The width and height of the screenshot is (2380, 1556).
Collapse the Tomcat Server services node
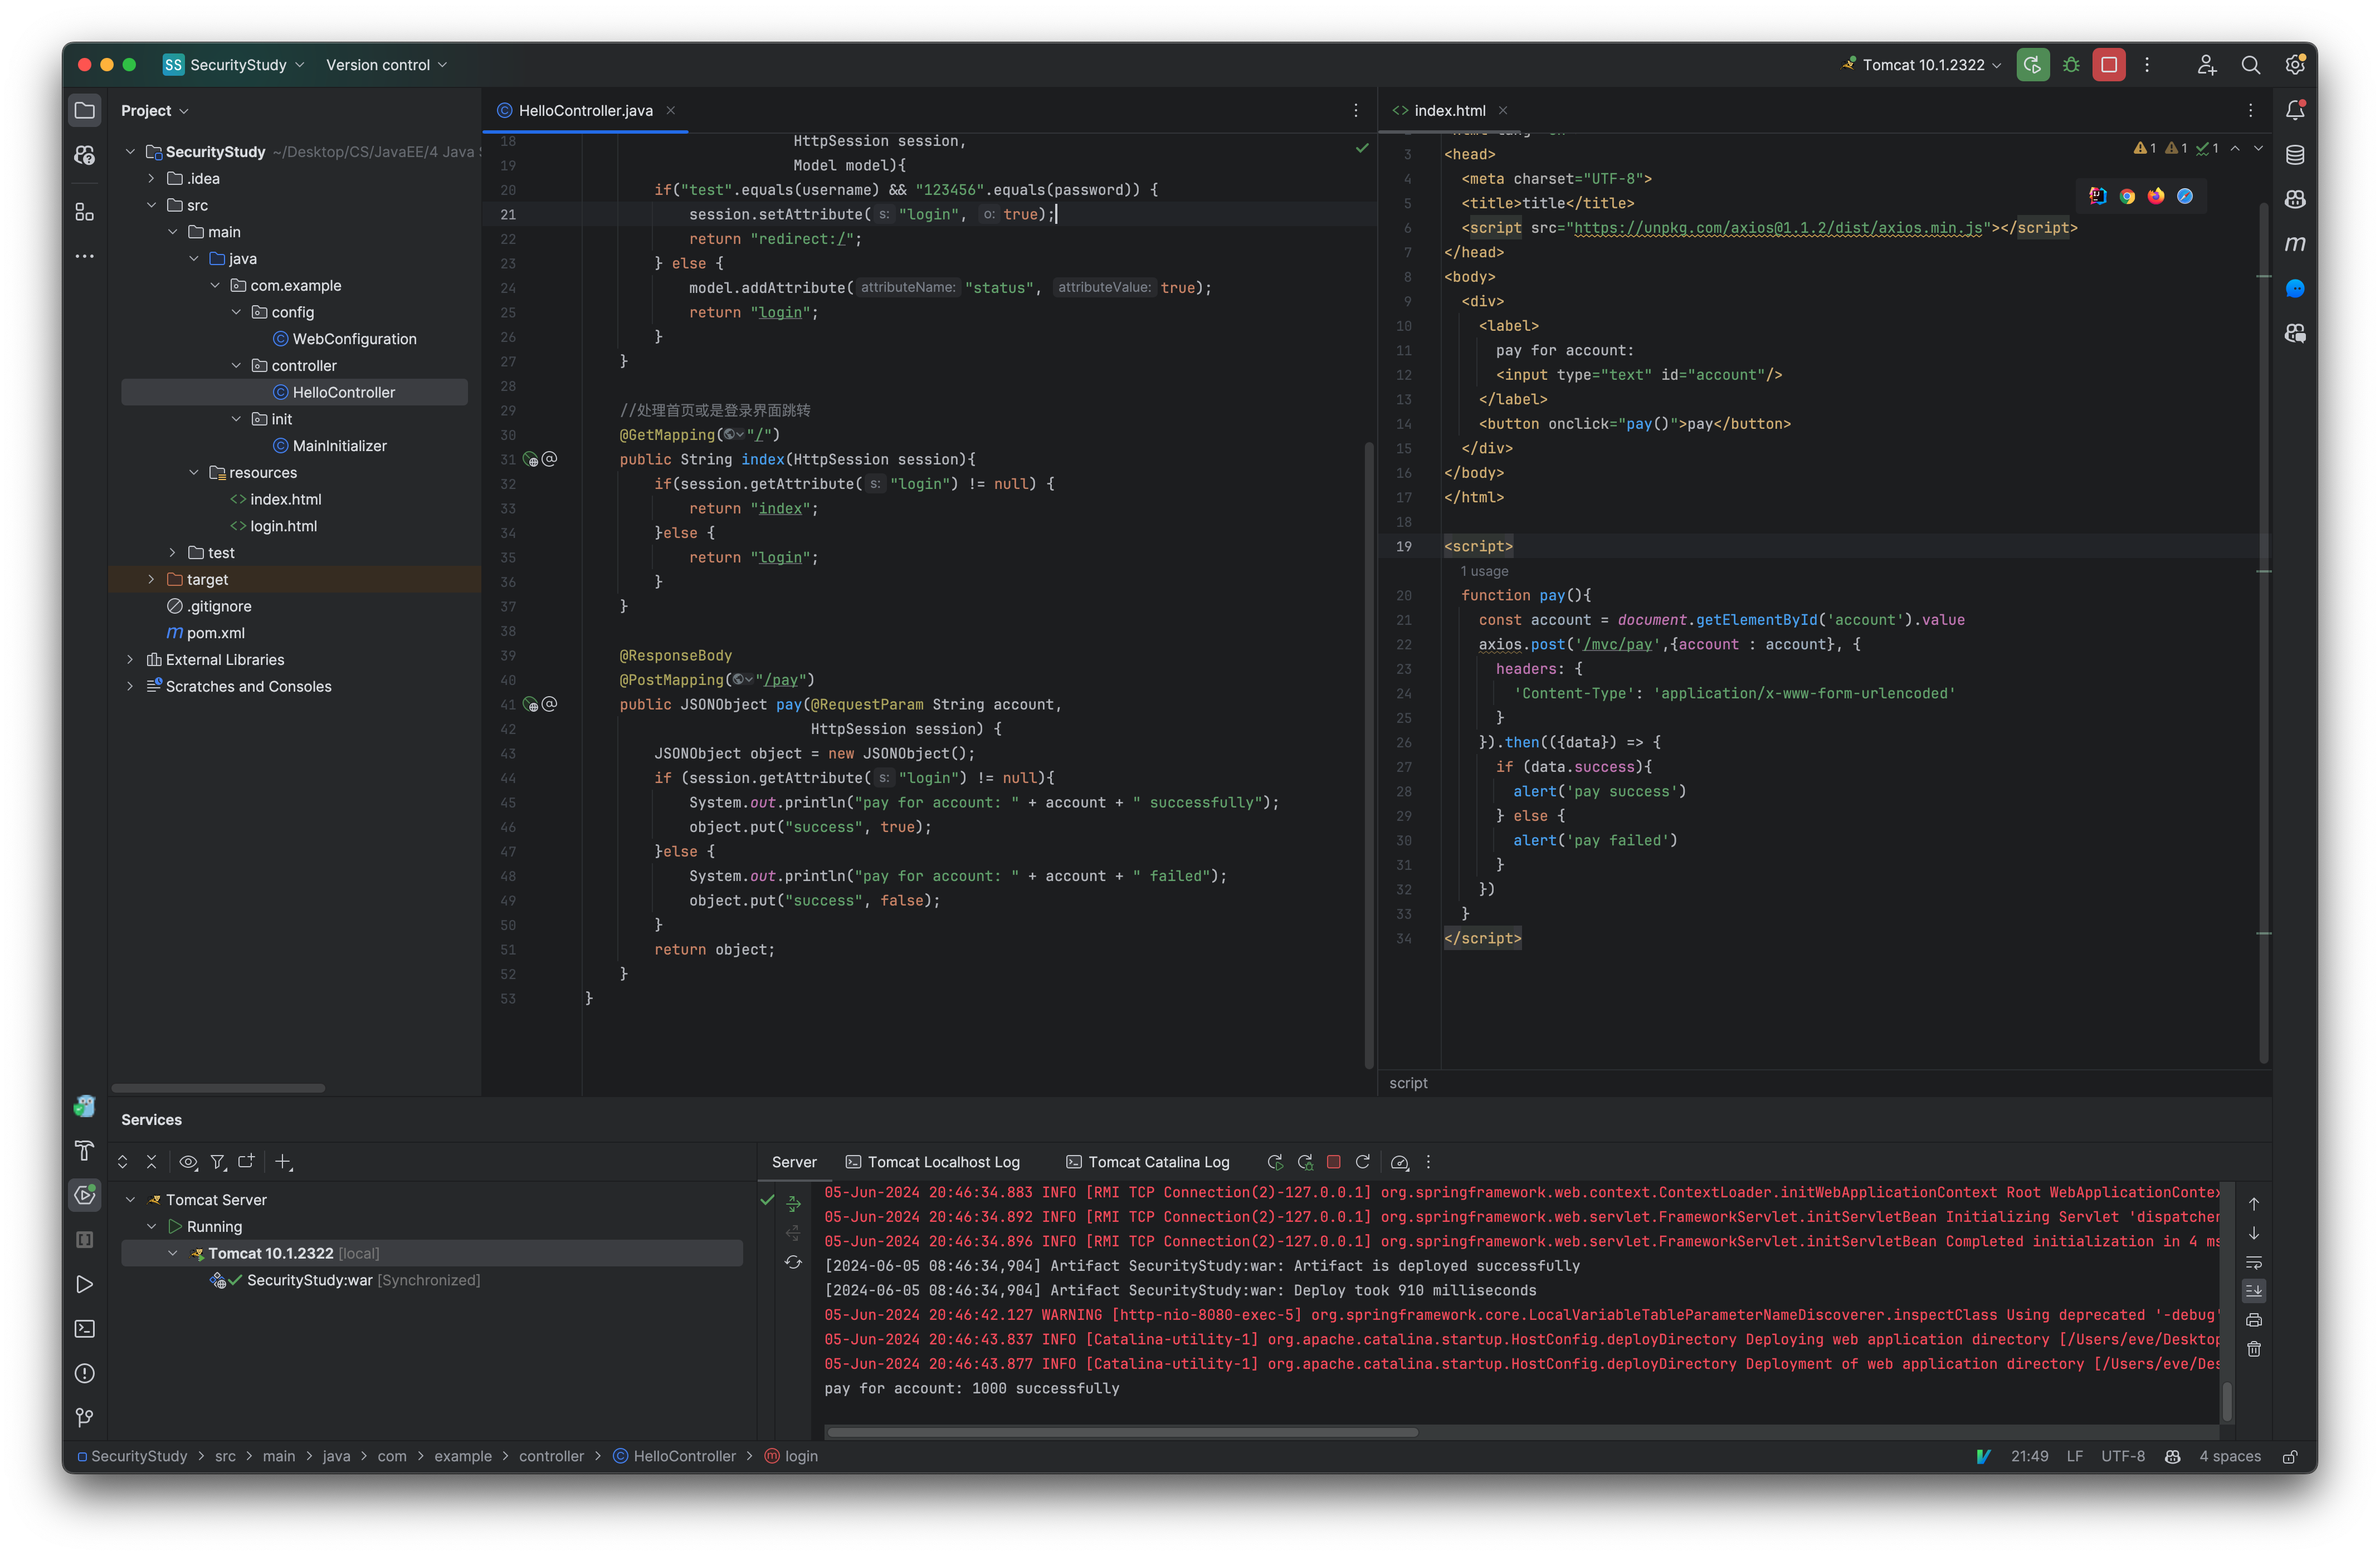130,1199
